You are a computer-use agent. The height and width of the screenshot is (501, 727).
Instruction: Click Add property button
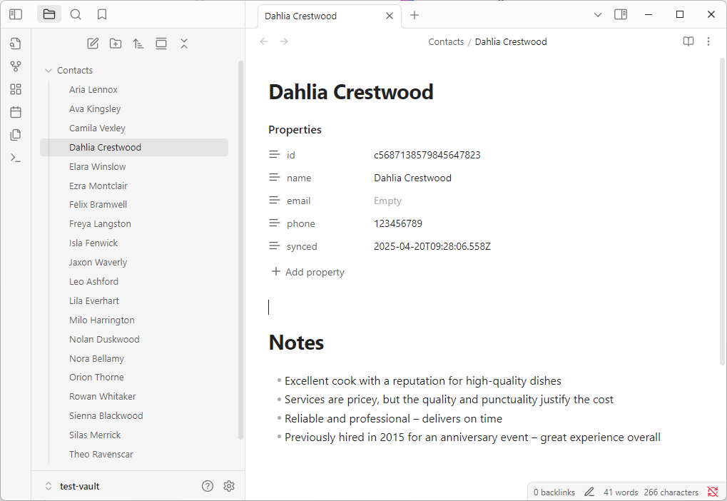(x=308, y=273)
